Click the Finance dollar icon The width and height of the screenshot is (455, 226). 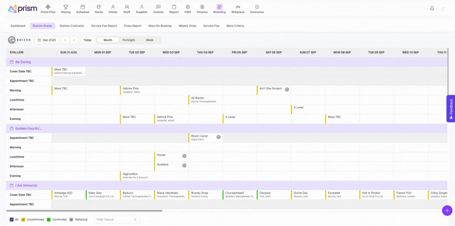(x=202, y=7)
